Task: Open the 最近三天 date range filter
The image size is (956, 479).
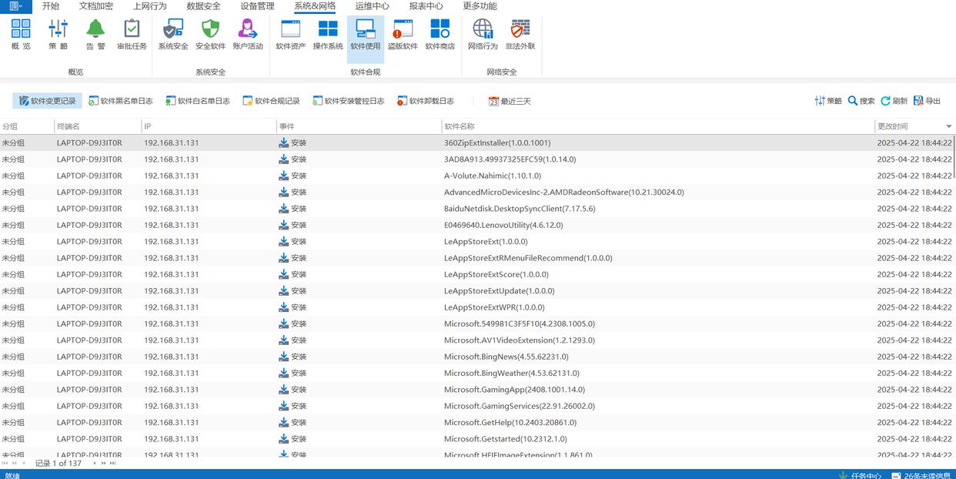Action: pos(510,101)
